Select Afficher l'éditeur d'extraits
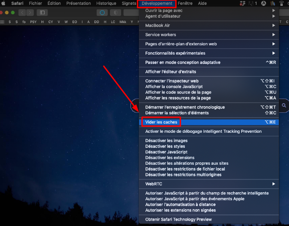Screen dimensions: 289x226 (x=209, y=71)
